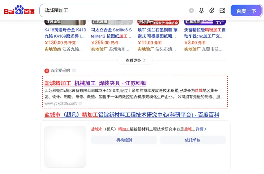Viewport: 264px width, 174px height.
Task: Open the 司太立合金 Stellite6 product link
Action: [111, 33]
